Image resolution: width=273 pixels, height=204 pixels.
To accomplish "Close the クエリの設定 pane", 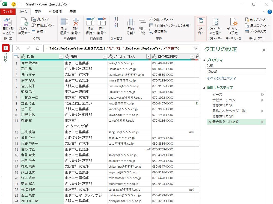I will 264,50.
